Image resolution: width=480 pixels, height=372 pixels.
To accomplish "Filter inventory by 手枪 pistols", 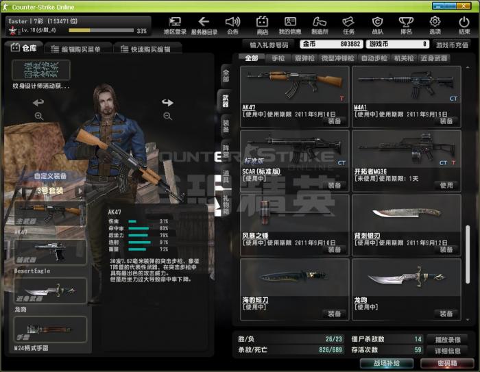I will tap(278, 58).
